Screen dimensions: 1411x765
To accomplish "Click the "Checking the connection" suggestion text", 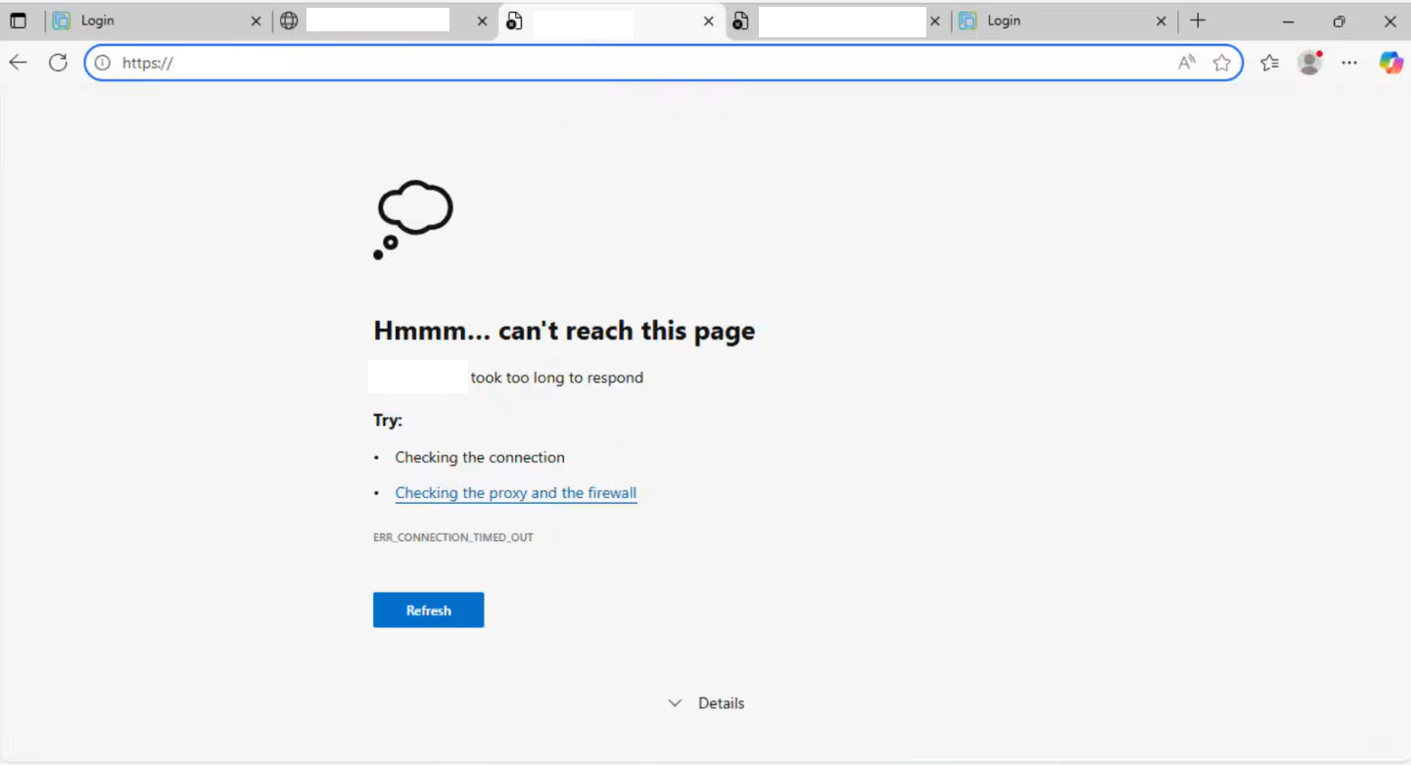I will [x=480, y=457].
